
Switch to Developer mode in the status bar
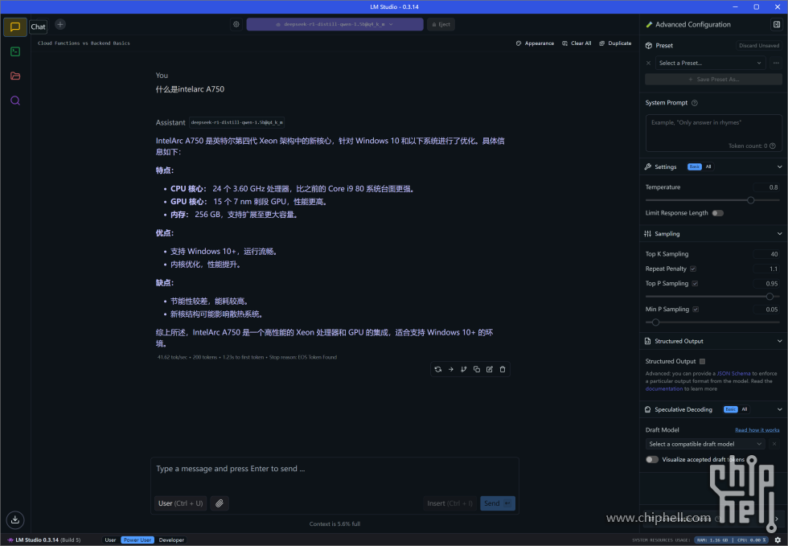click(x=171, y=540)
